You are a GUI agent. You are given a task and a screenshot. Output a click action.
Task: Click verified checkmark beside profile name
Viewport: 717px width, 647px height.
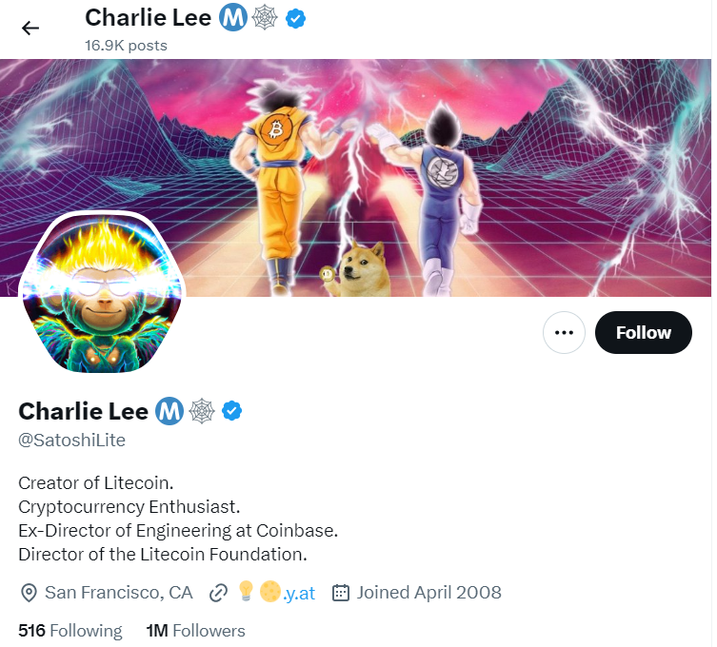pos(231,411)
